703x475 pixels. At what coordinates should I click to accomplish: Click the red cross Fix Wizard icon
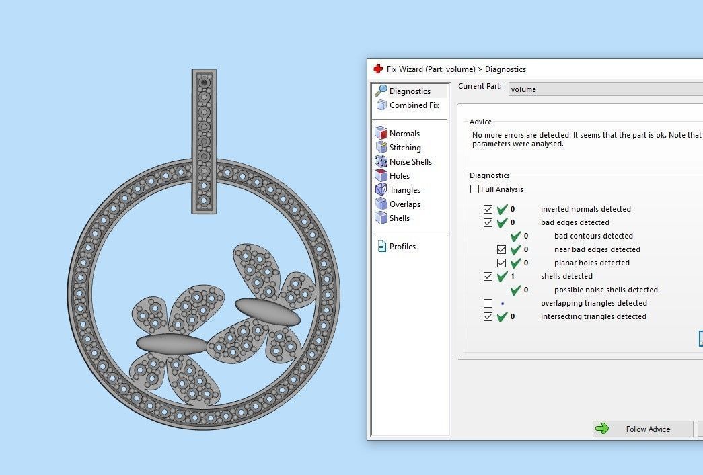click(378, 69)
